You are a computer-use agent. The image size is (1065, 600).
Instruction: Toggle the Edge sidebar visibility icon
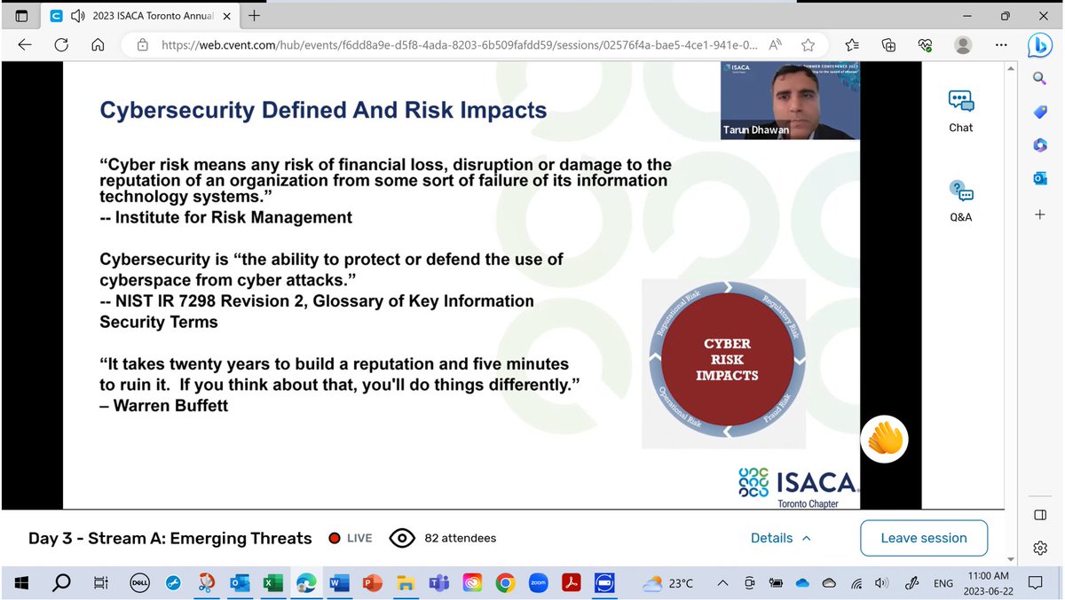pos(1040,515)
